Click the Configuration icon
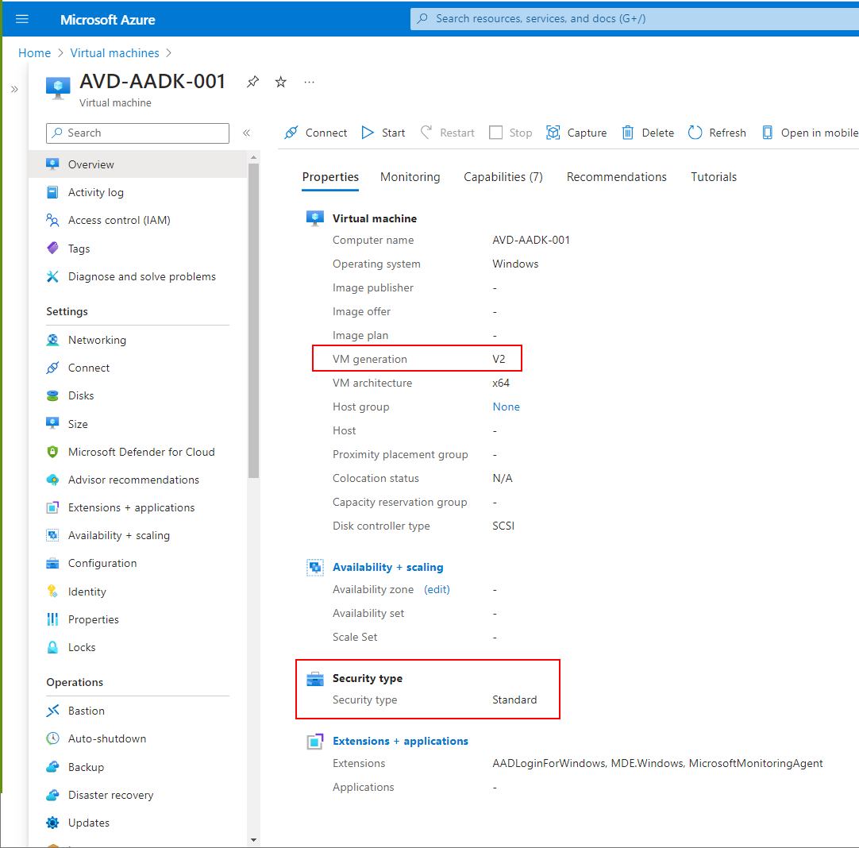 pos(52,563)
